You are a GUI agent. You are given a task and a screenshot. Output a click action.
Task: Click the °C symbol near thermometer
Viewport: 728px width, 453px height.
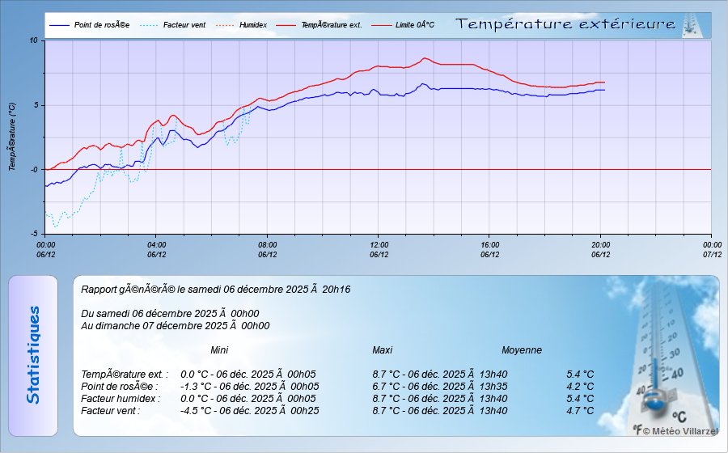tap(679, 417)
